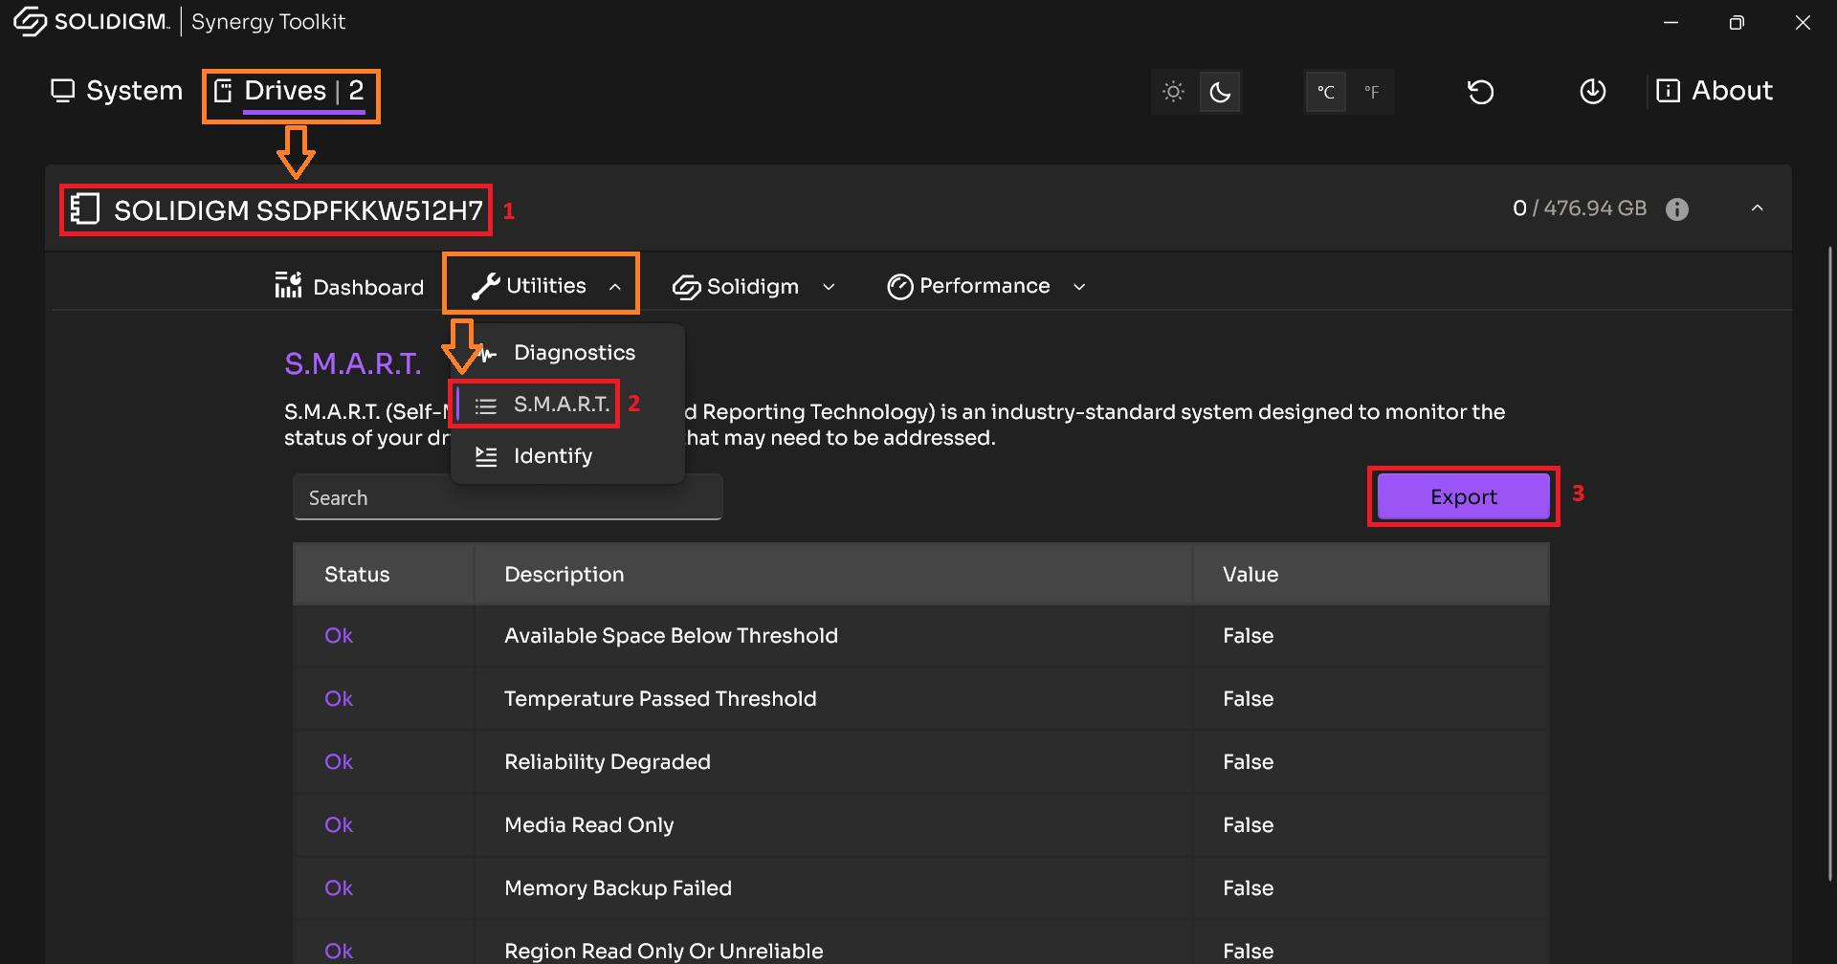This screenshot has width=1837, height=964.
Task: Click the Identify list icon
Action: point(486,457)
